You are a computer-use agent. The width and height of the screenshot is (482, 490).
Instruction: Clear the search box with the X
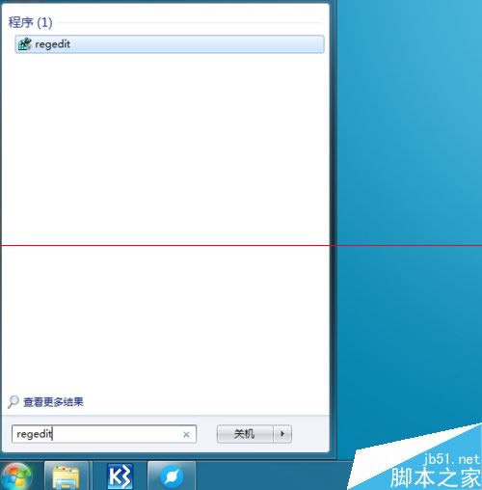pos(186,434)
